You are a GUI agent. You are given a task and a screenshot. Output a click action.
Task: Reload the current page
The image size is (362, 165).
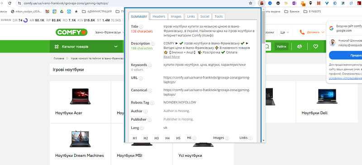click(x=10, y=4)
